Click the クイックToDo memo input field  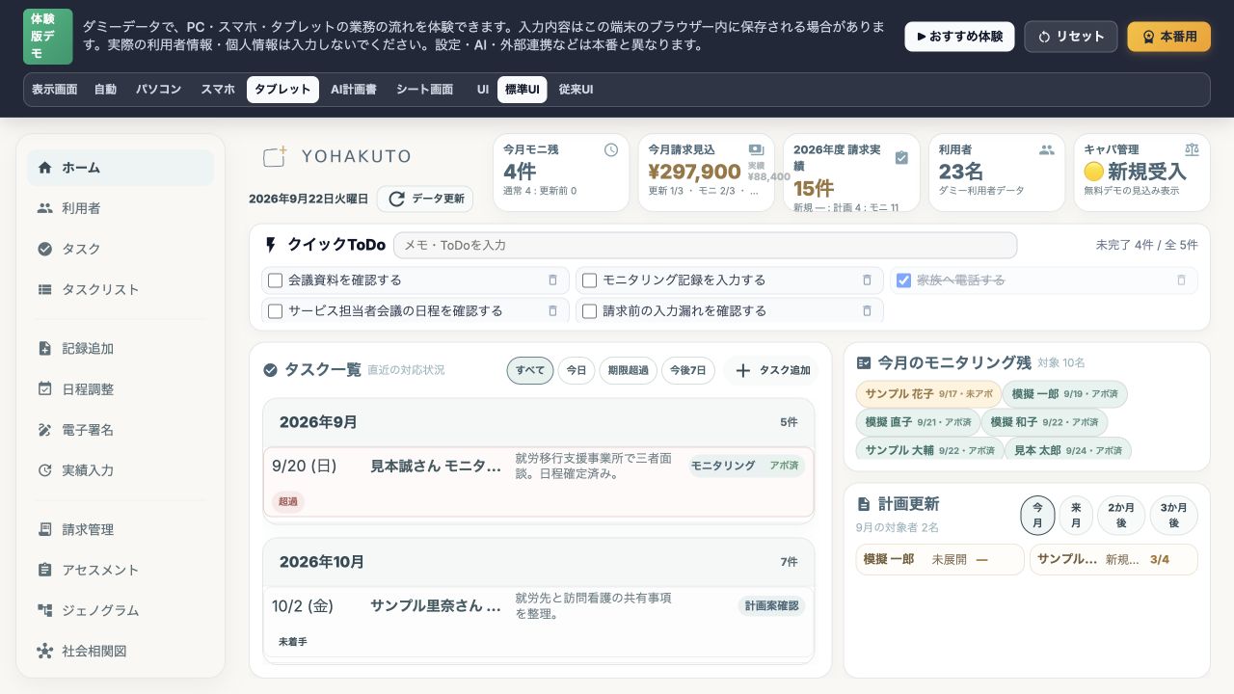point(705,245)
